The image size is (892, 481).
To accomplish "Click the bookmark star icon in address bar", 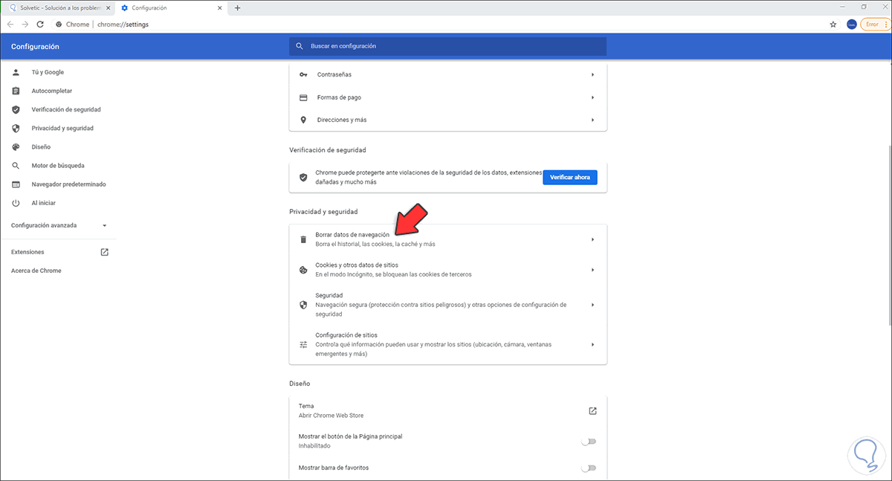I will (x=833, y=25).
